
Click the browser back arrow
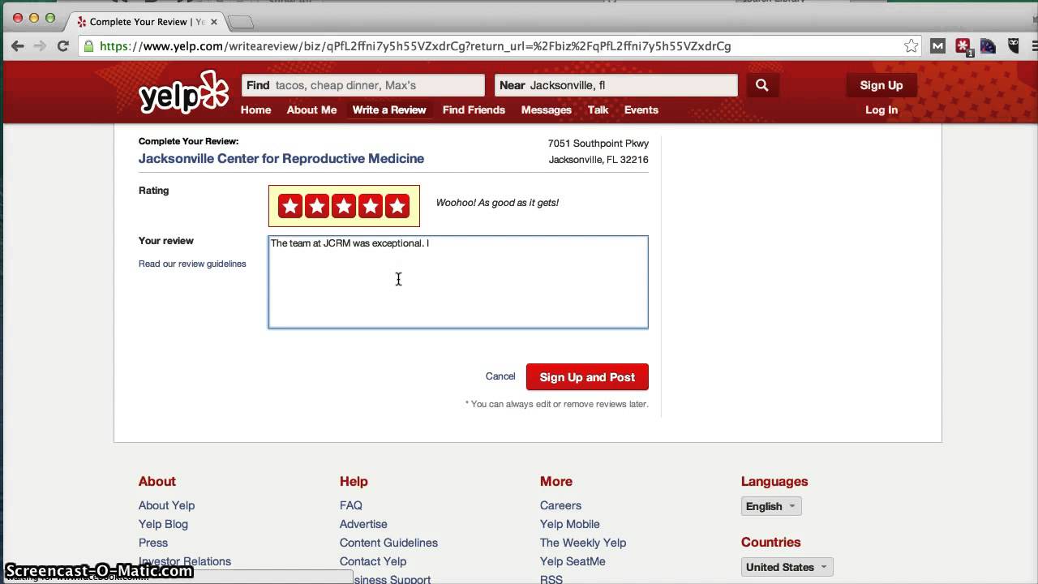coord(18,46)
